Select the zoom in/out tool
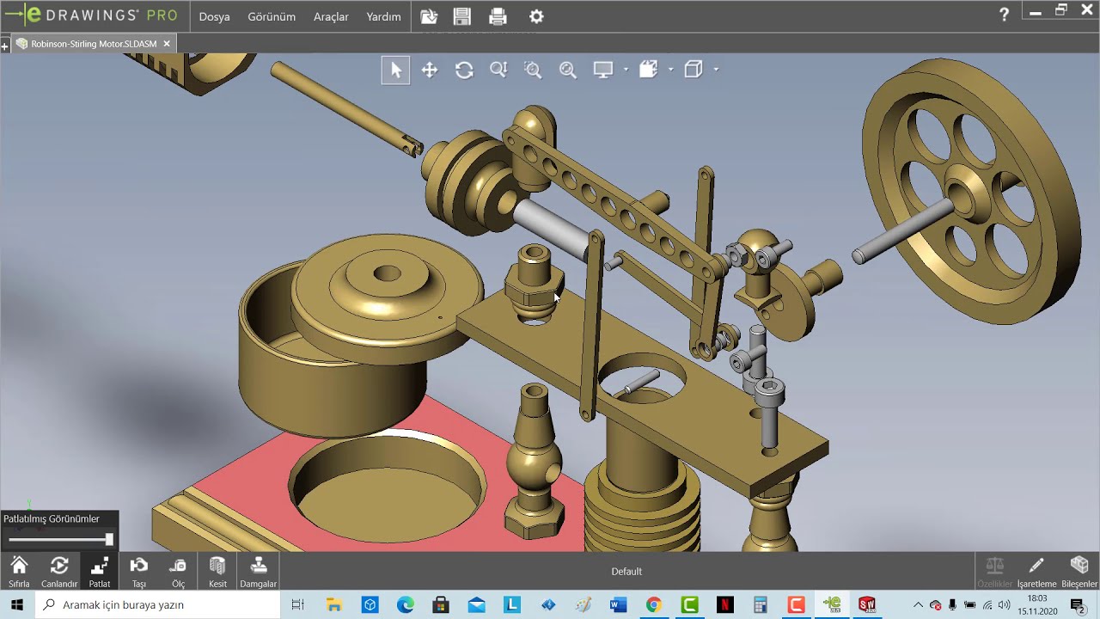Image resolution: width=1100 pixels, height=619 pixels. [498, 70]
